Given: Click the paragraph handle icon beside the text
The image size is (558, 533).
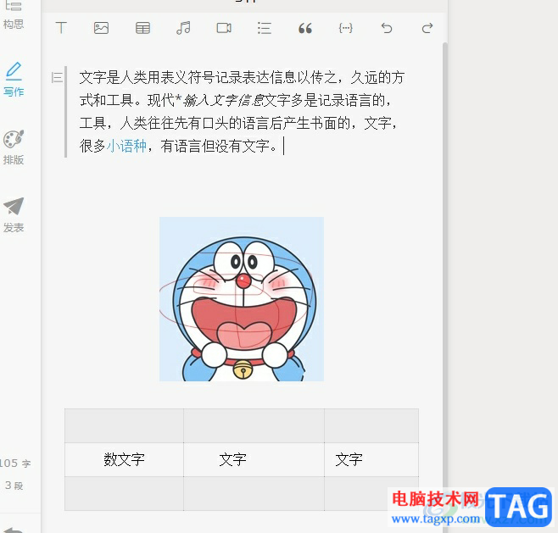Looking at the screenshot, I should (x=57, y=77).
